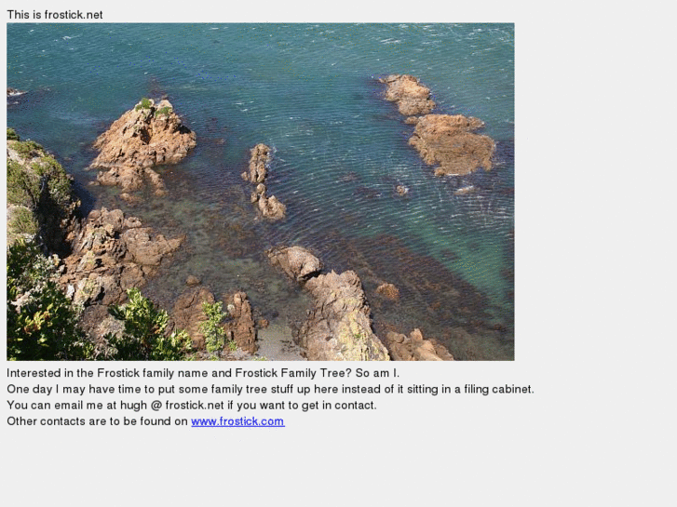
Task: Click the grassy cliff on the photo's left edge
Action: tap(34, 185)
